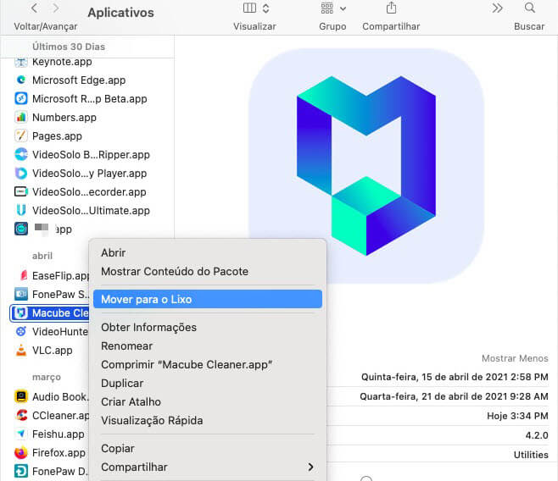Choose Criar Atalho in context menu
The height and width of the screenshot is (481, 558).
coord(208,401)
